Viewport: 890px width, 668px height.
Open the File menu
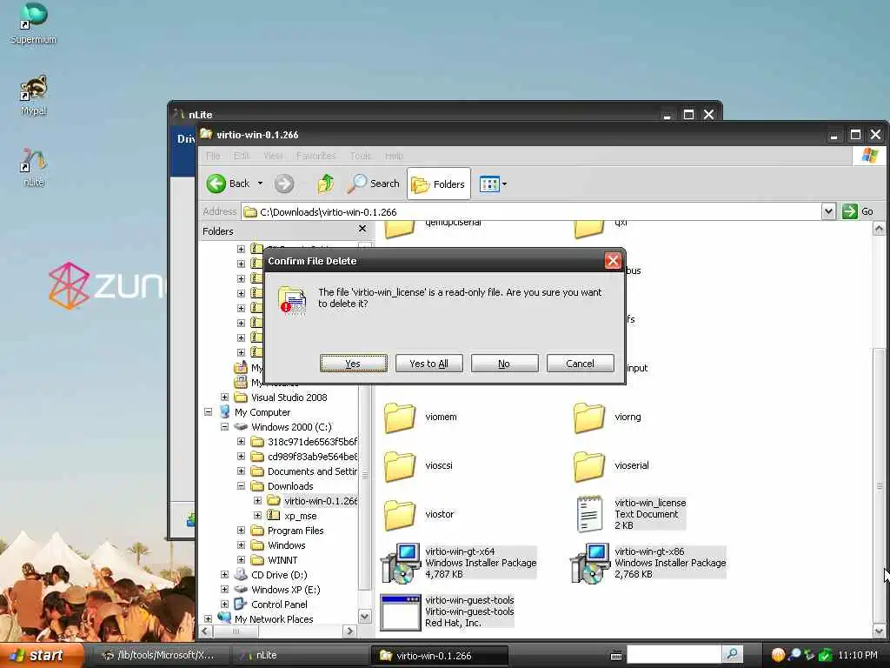pos(213,156)
